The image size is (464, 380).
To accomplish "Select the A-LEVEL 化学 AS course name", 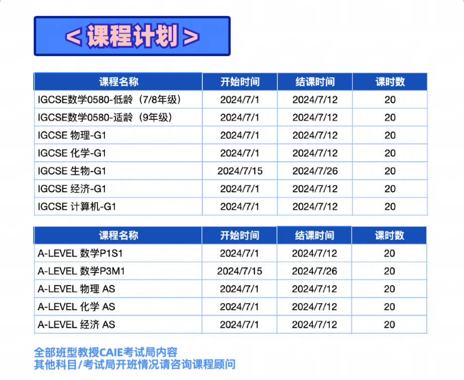I will pyautogui.click(x=76, y=307).
